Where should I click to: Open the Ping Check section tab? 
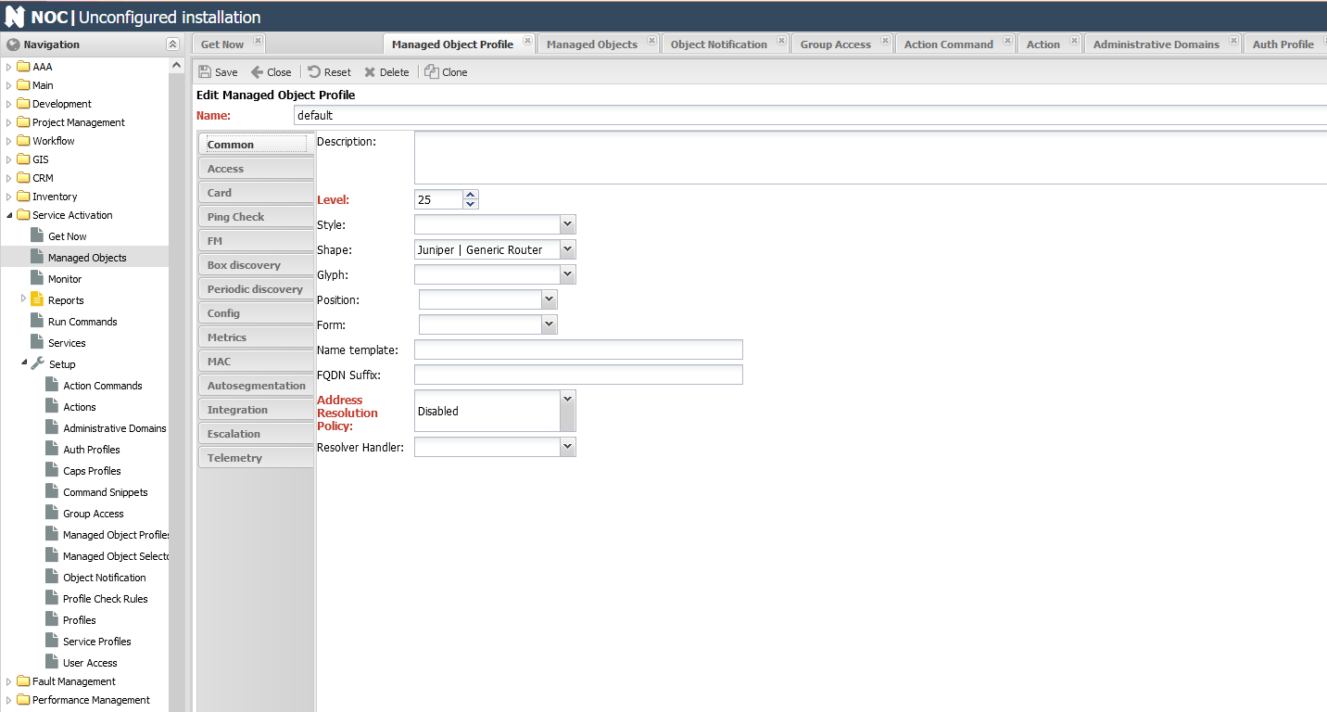(256, 217)
